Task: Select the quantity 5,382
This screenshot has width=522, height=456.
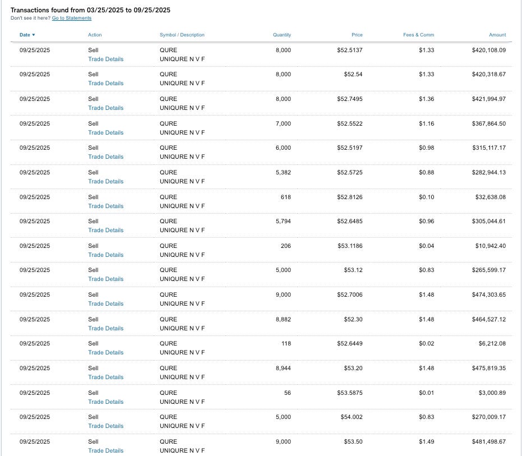Action: pyautogui.click(x=283, y=172)
